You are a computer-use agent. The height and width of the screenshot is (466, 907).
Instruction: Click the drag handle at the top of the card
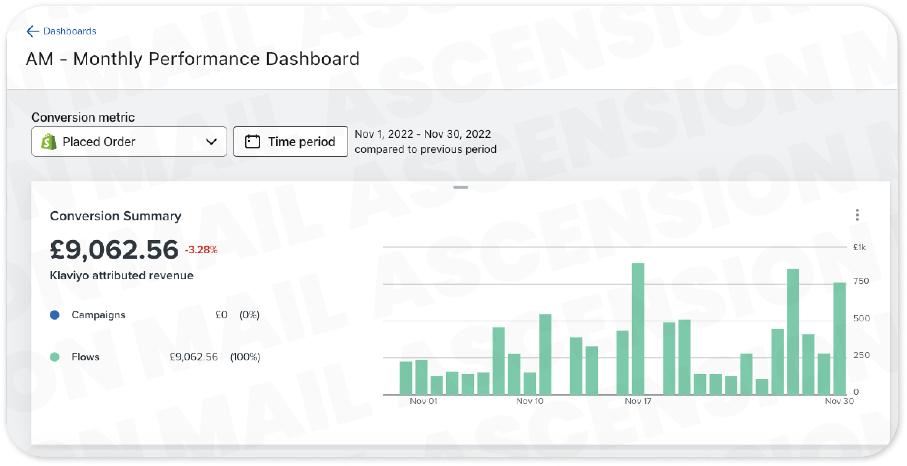460,187
